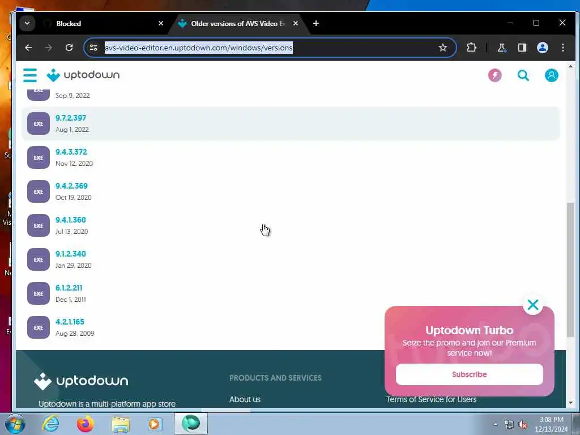View site information in the address bar

click(x=93, y=48)
